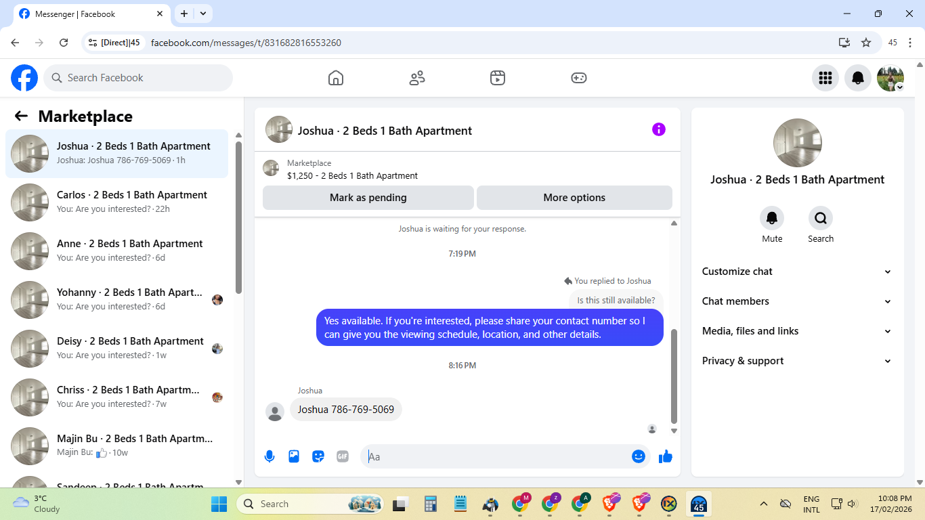Image resolution: width=925 pixels, height=520 pixels.
Task: Open the notifications bell in header
Action: tap(858, 78)
